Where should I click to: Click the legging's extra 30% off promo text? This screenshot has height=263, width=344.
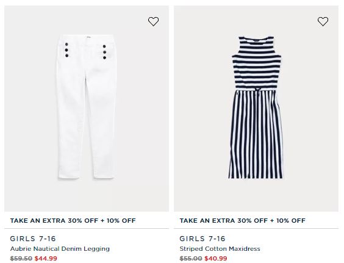pos(73,221)
